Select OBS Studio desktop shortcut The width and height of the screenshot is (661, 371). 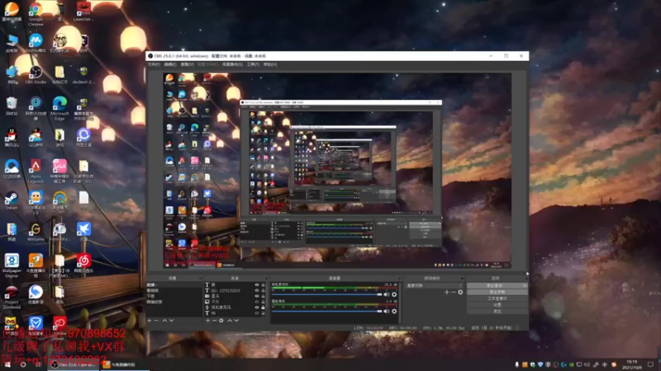point(36,75)
